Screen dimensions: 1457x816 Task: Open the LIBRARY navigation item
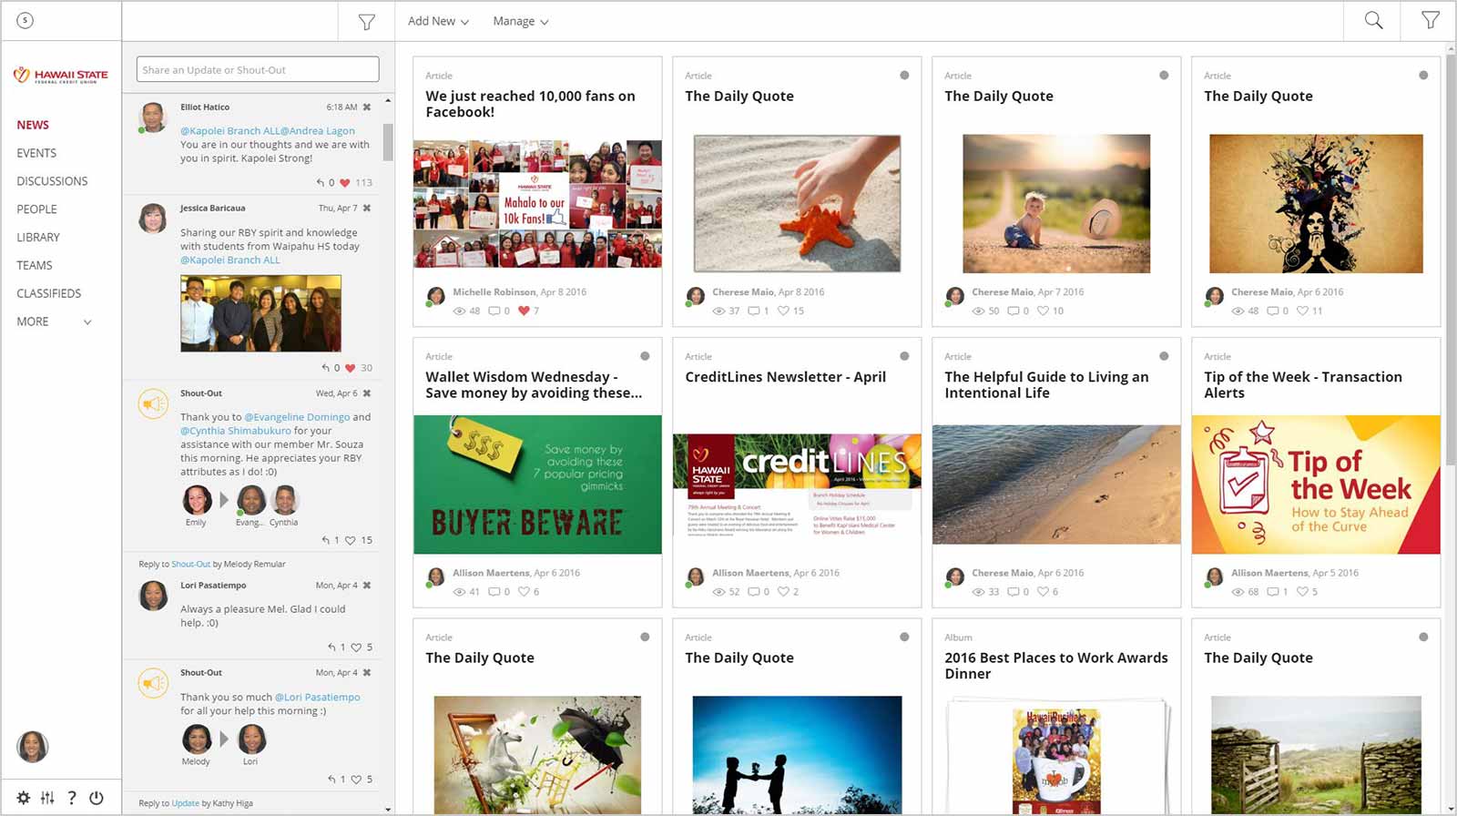[x=38, y=237]
